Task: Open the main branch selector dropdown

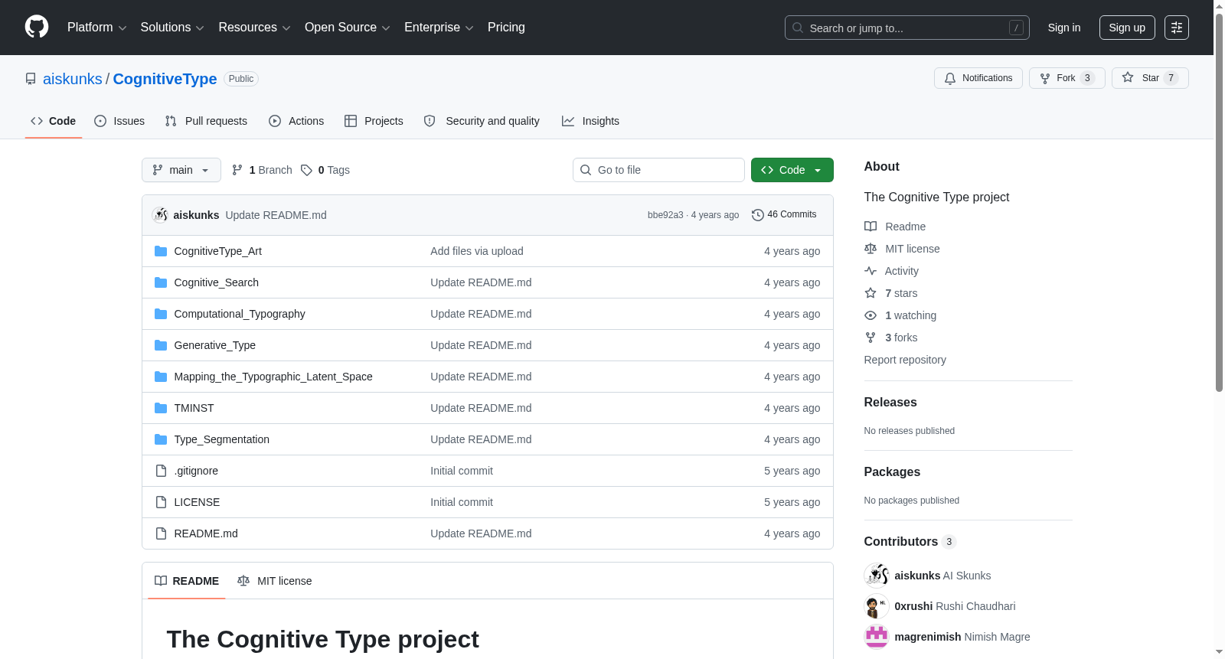Action: 181,170
